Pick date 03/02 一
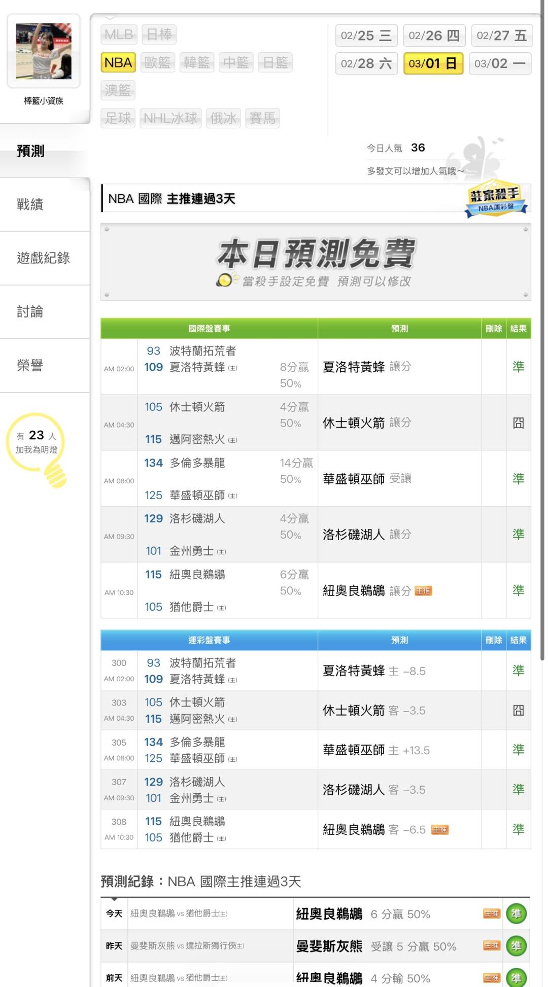548x987 pixels. [500, 63]
